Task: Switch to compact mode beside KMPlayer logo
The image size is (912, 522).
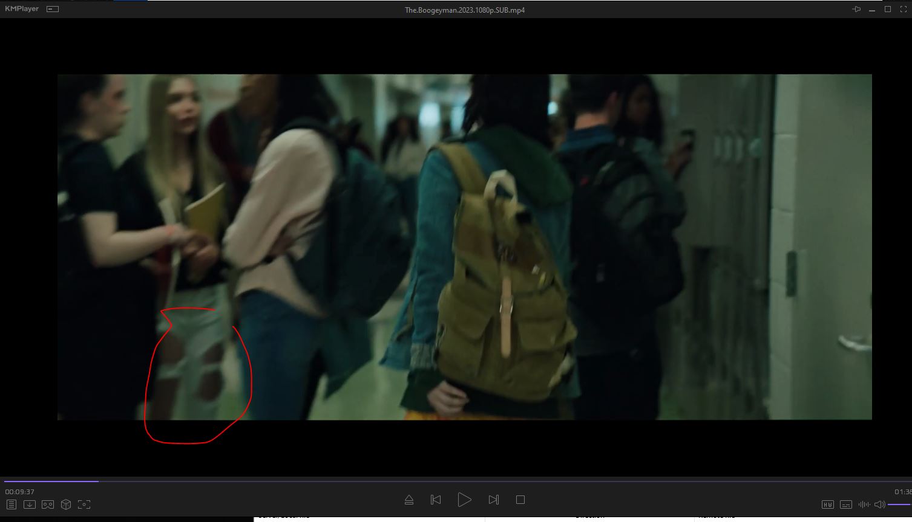Action: (53, 9)
